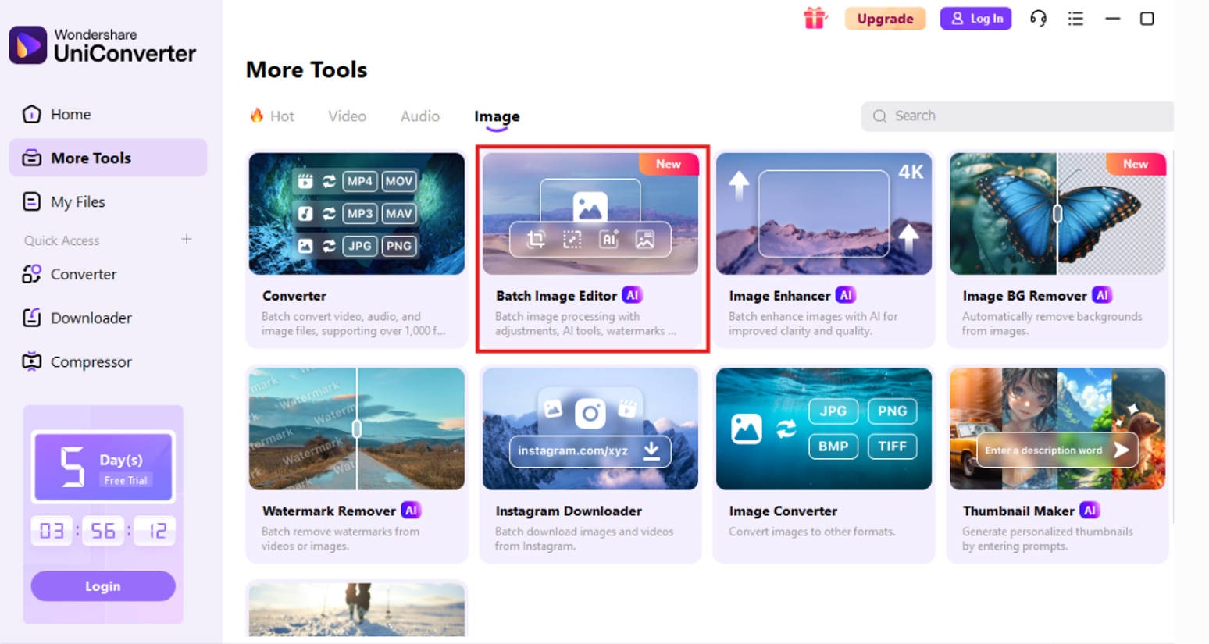
Task: Click the AI badge next to Image BG Remover
Action: tap(1101, 295)
